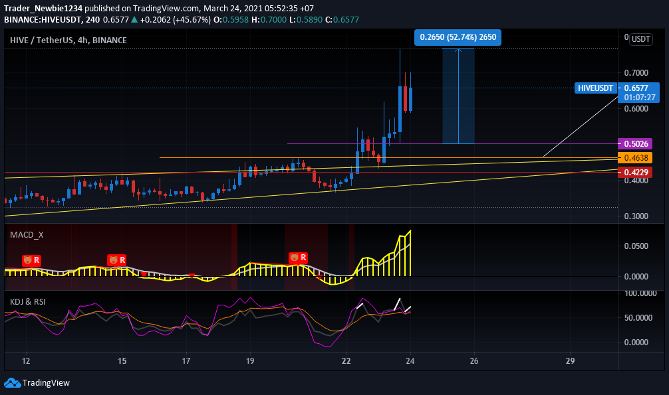The width and height of the screenshot is (669, 395).
Task: Click the 0.7000 price axis label
Action: (636, 73)
